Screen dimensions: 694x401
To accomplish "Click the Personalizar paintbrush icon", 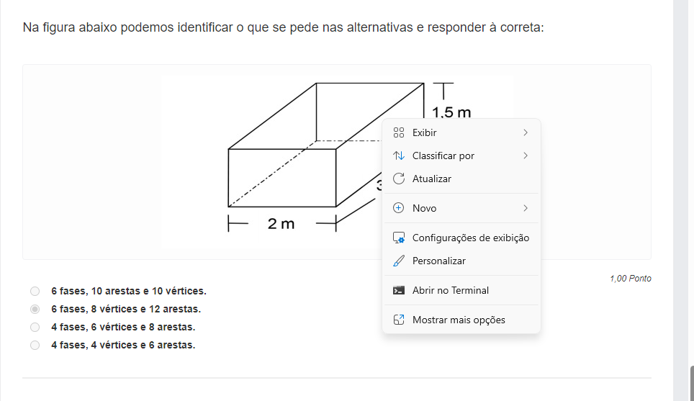I will click(399, 261).
